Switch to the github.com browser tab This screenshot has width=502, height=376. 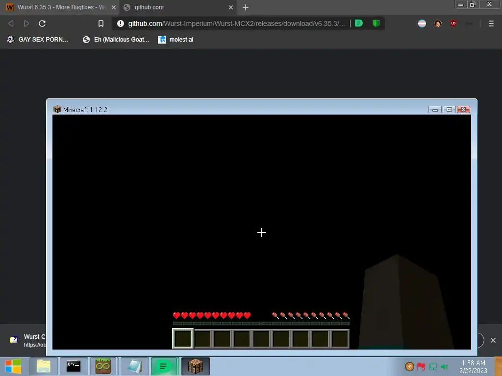[178, 7]
